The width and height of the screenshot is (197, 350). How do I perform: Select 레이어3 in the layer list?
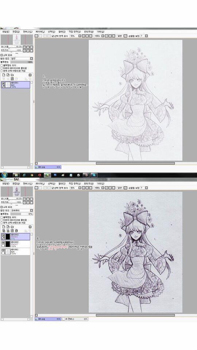[x=15, y=237]
